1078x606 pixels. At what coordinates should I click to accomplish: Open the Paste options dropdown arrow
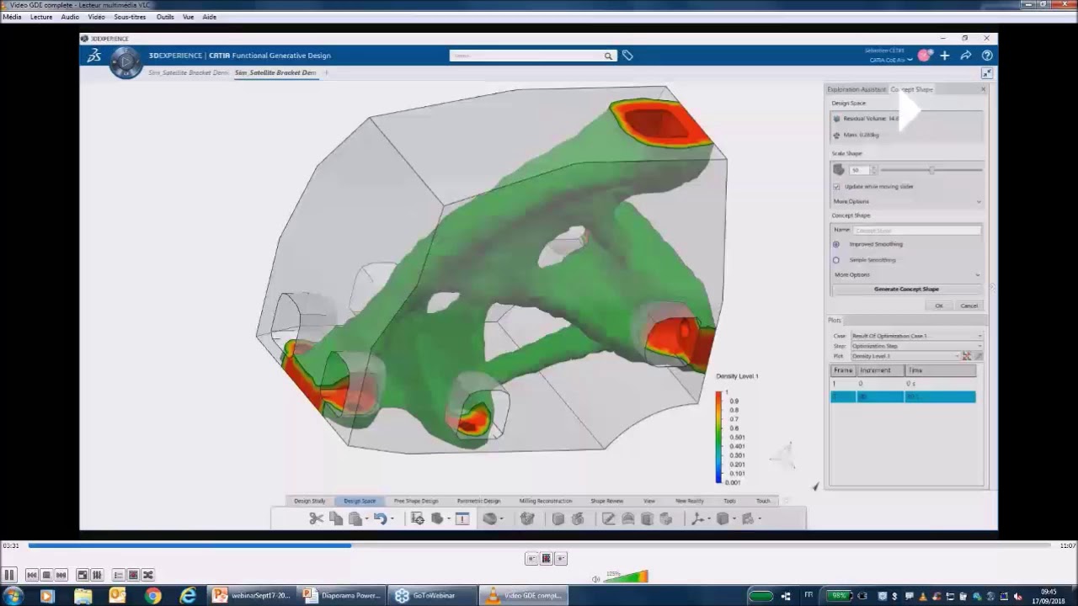click(x=366, y=518)
